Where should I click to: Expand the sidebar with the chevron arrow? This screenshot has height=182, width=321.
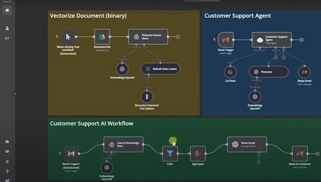[15, 94]
